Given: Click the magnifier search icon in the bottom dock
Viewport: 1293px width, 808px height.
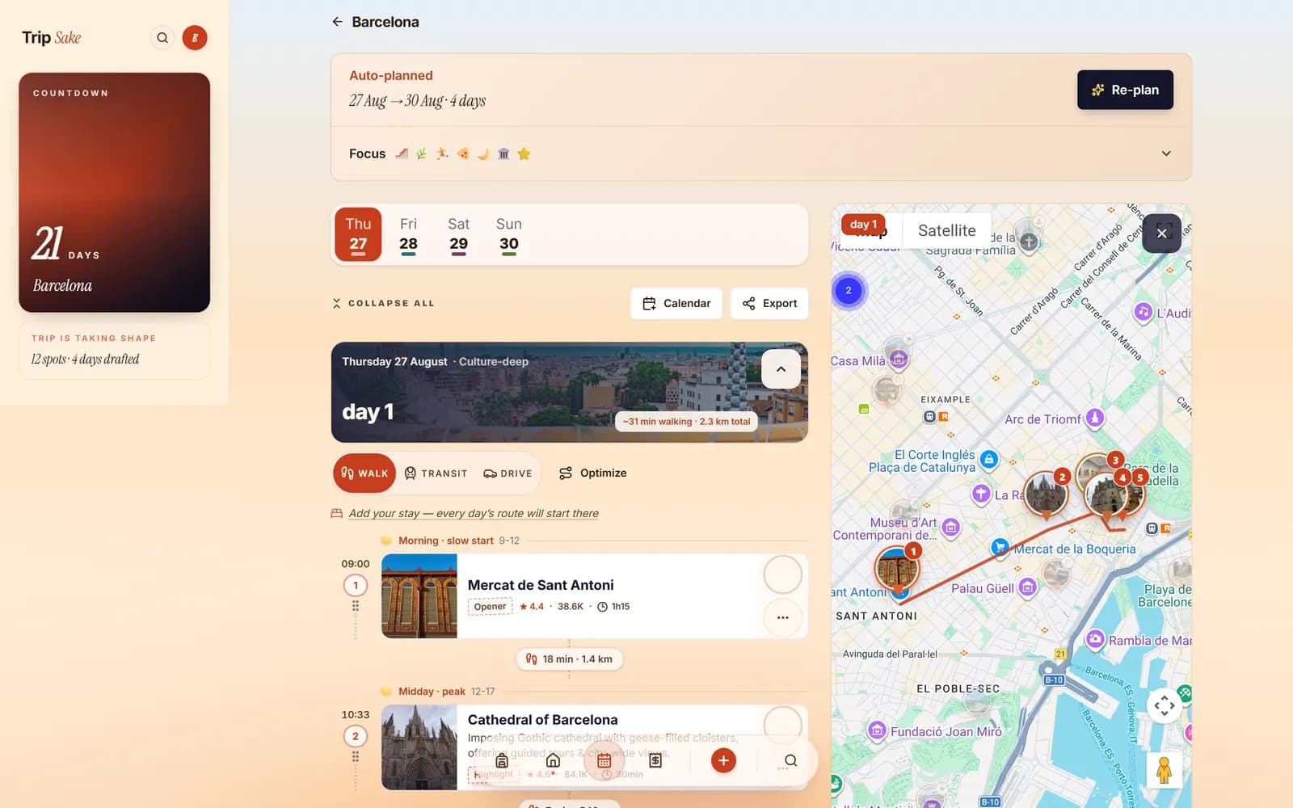Looking at the screenshot, I should [x=791, y=760].
